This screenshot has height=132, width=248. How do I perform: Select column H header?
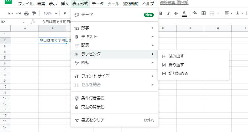tap(218, 28)
